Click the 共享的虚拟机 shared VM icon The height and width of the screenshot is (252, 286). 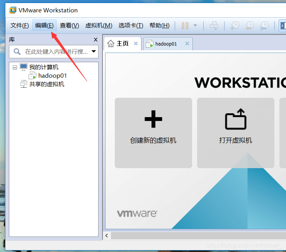tap(24, 84)
